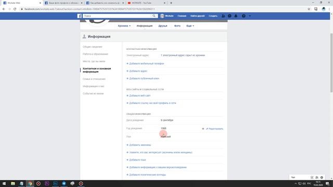
Task: Select Контактная и основная информация in sidebar
Action: pos(97,70)
